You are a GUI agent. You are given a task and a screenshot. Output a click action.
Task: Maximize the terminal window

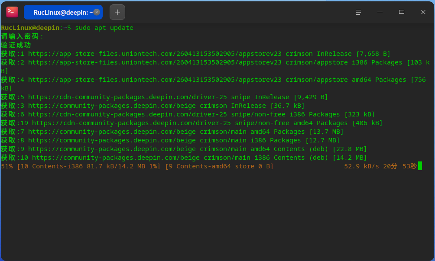coord(402,12)
